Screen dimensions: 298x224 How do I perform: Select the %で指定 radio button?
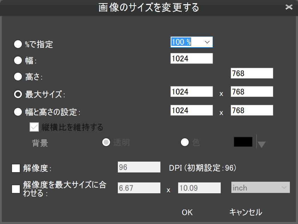18,44
